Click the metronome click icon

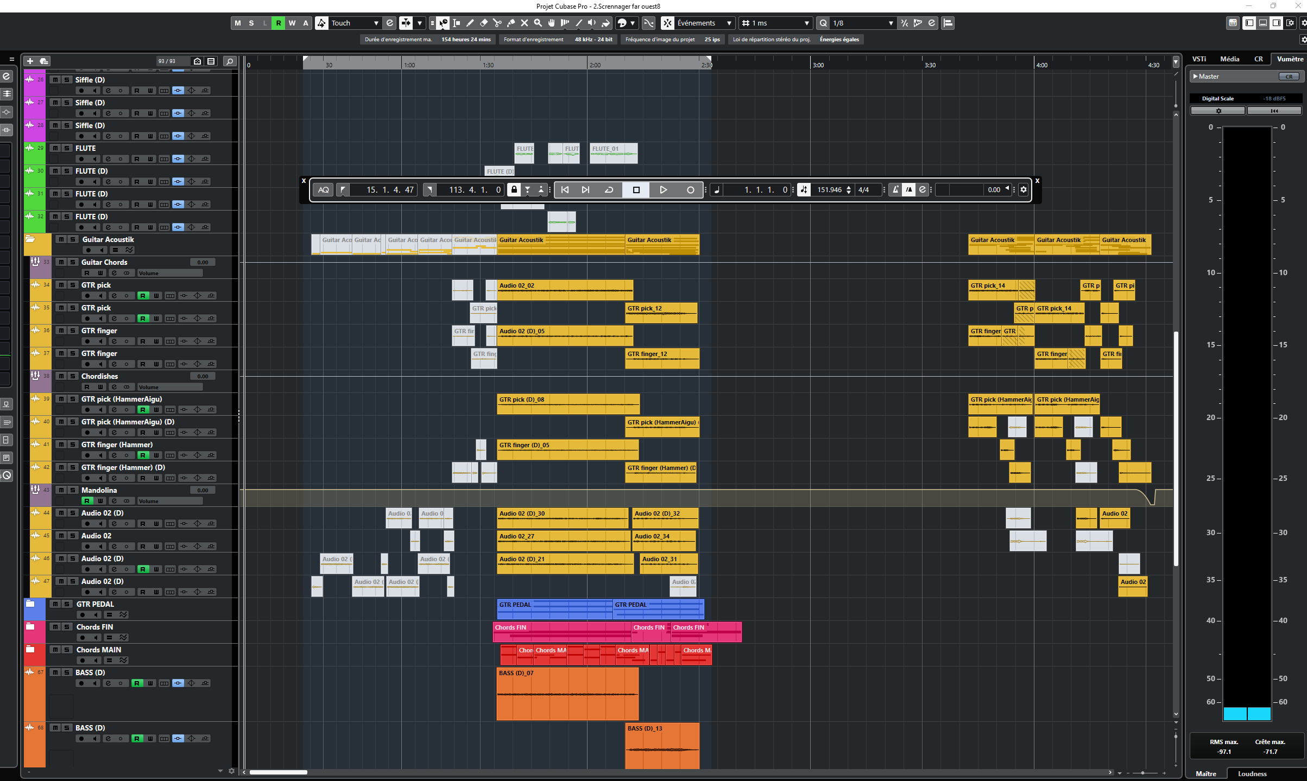click(895, 189)
